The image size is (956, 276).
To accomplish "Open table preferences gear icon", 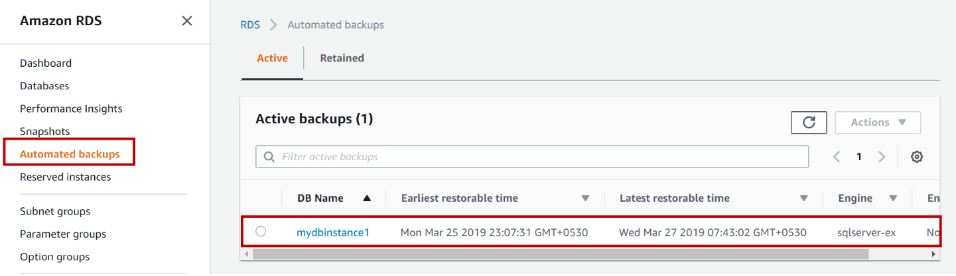I will (x=917, y=157).
